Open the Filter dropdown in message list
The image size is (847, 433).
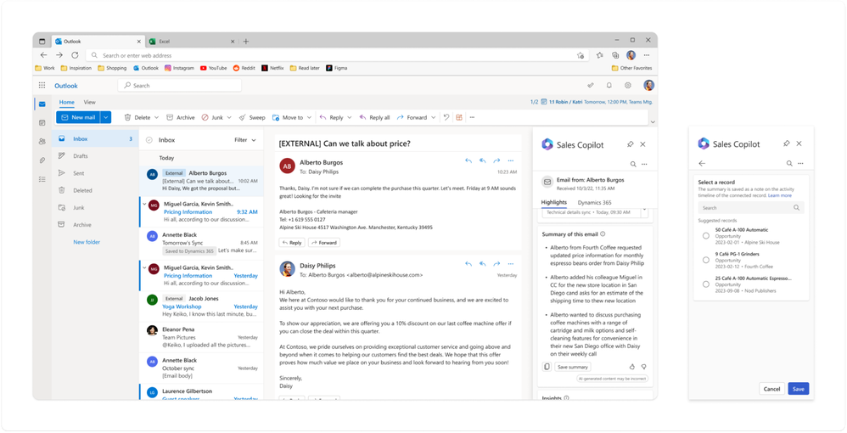coord(245,140)
